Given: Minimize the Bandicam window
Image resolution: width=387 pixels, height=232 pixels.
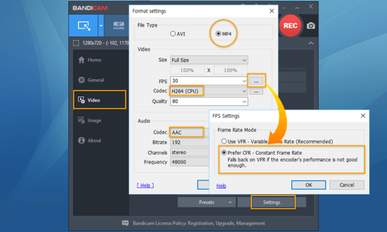Looking at the screenshot, I should [297, 8].
